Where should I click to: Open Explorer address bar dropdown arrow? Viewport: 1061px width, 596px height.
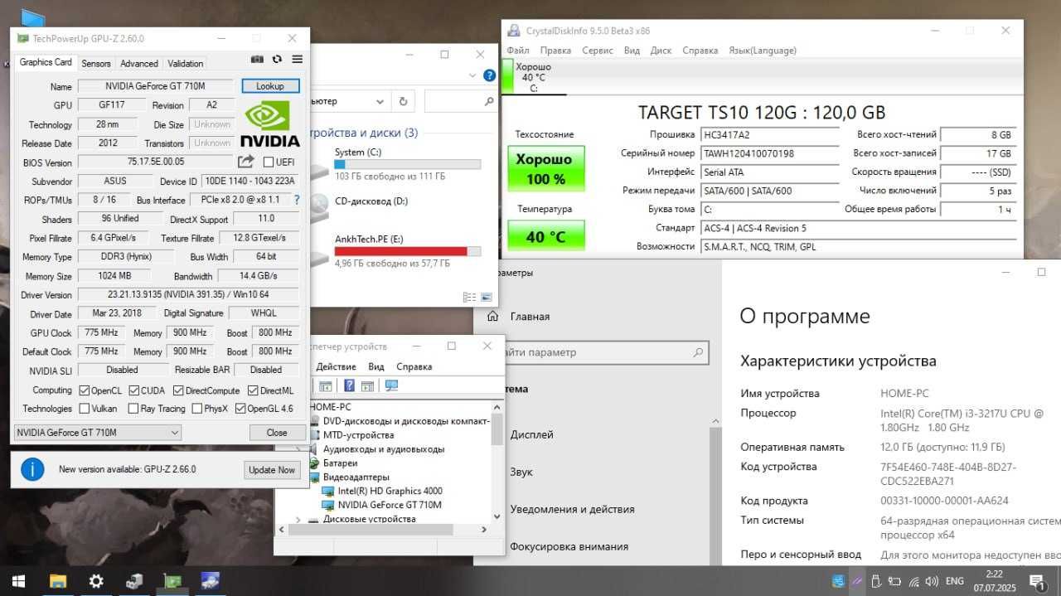click(x=380, y=101)
